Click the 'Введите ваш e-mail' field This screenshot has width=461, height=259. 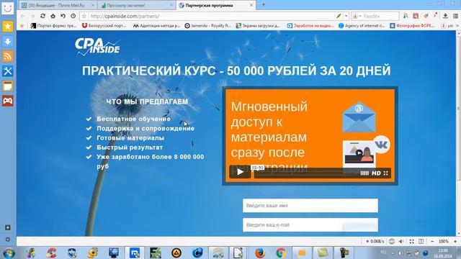pyautogui.click(x=310, y=225)
